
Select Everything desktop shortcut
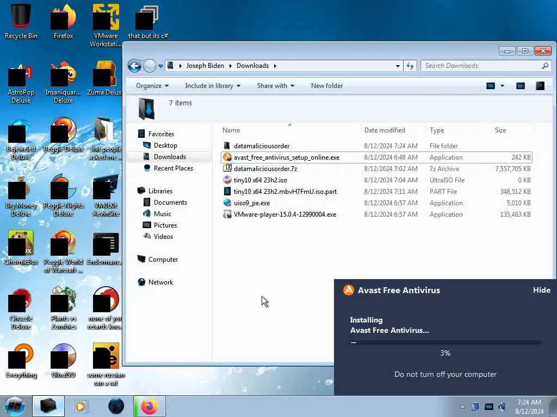tap(21, 361)
